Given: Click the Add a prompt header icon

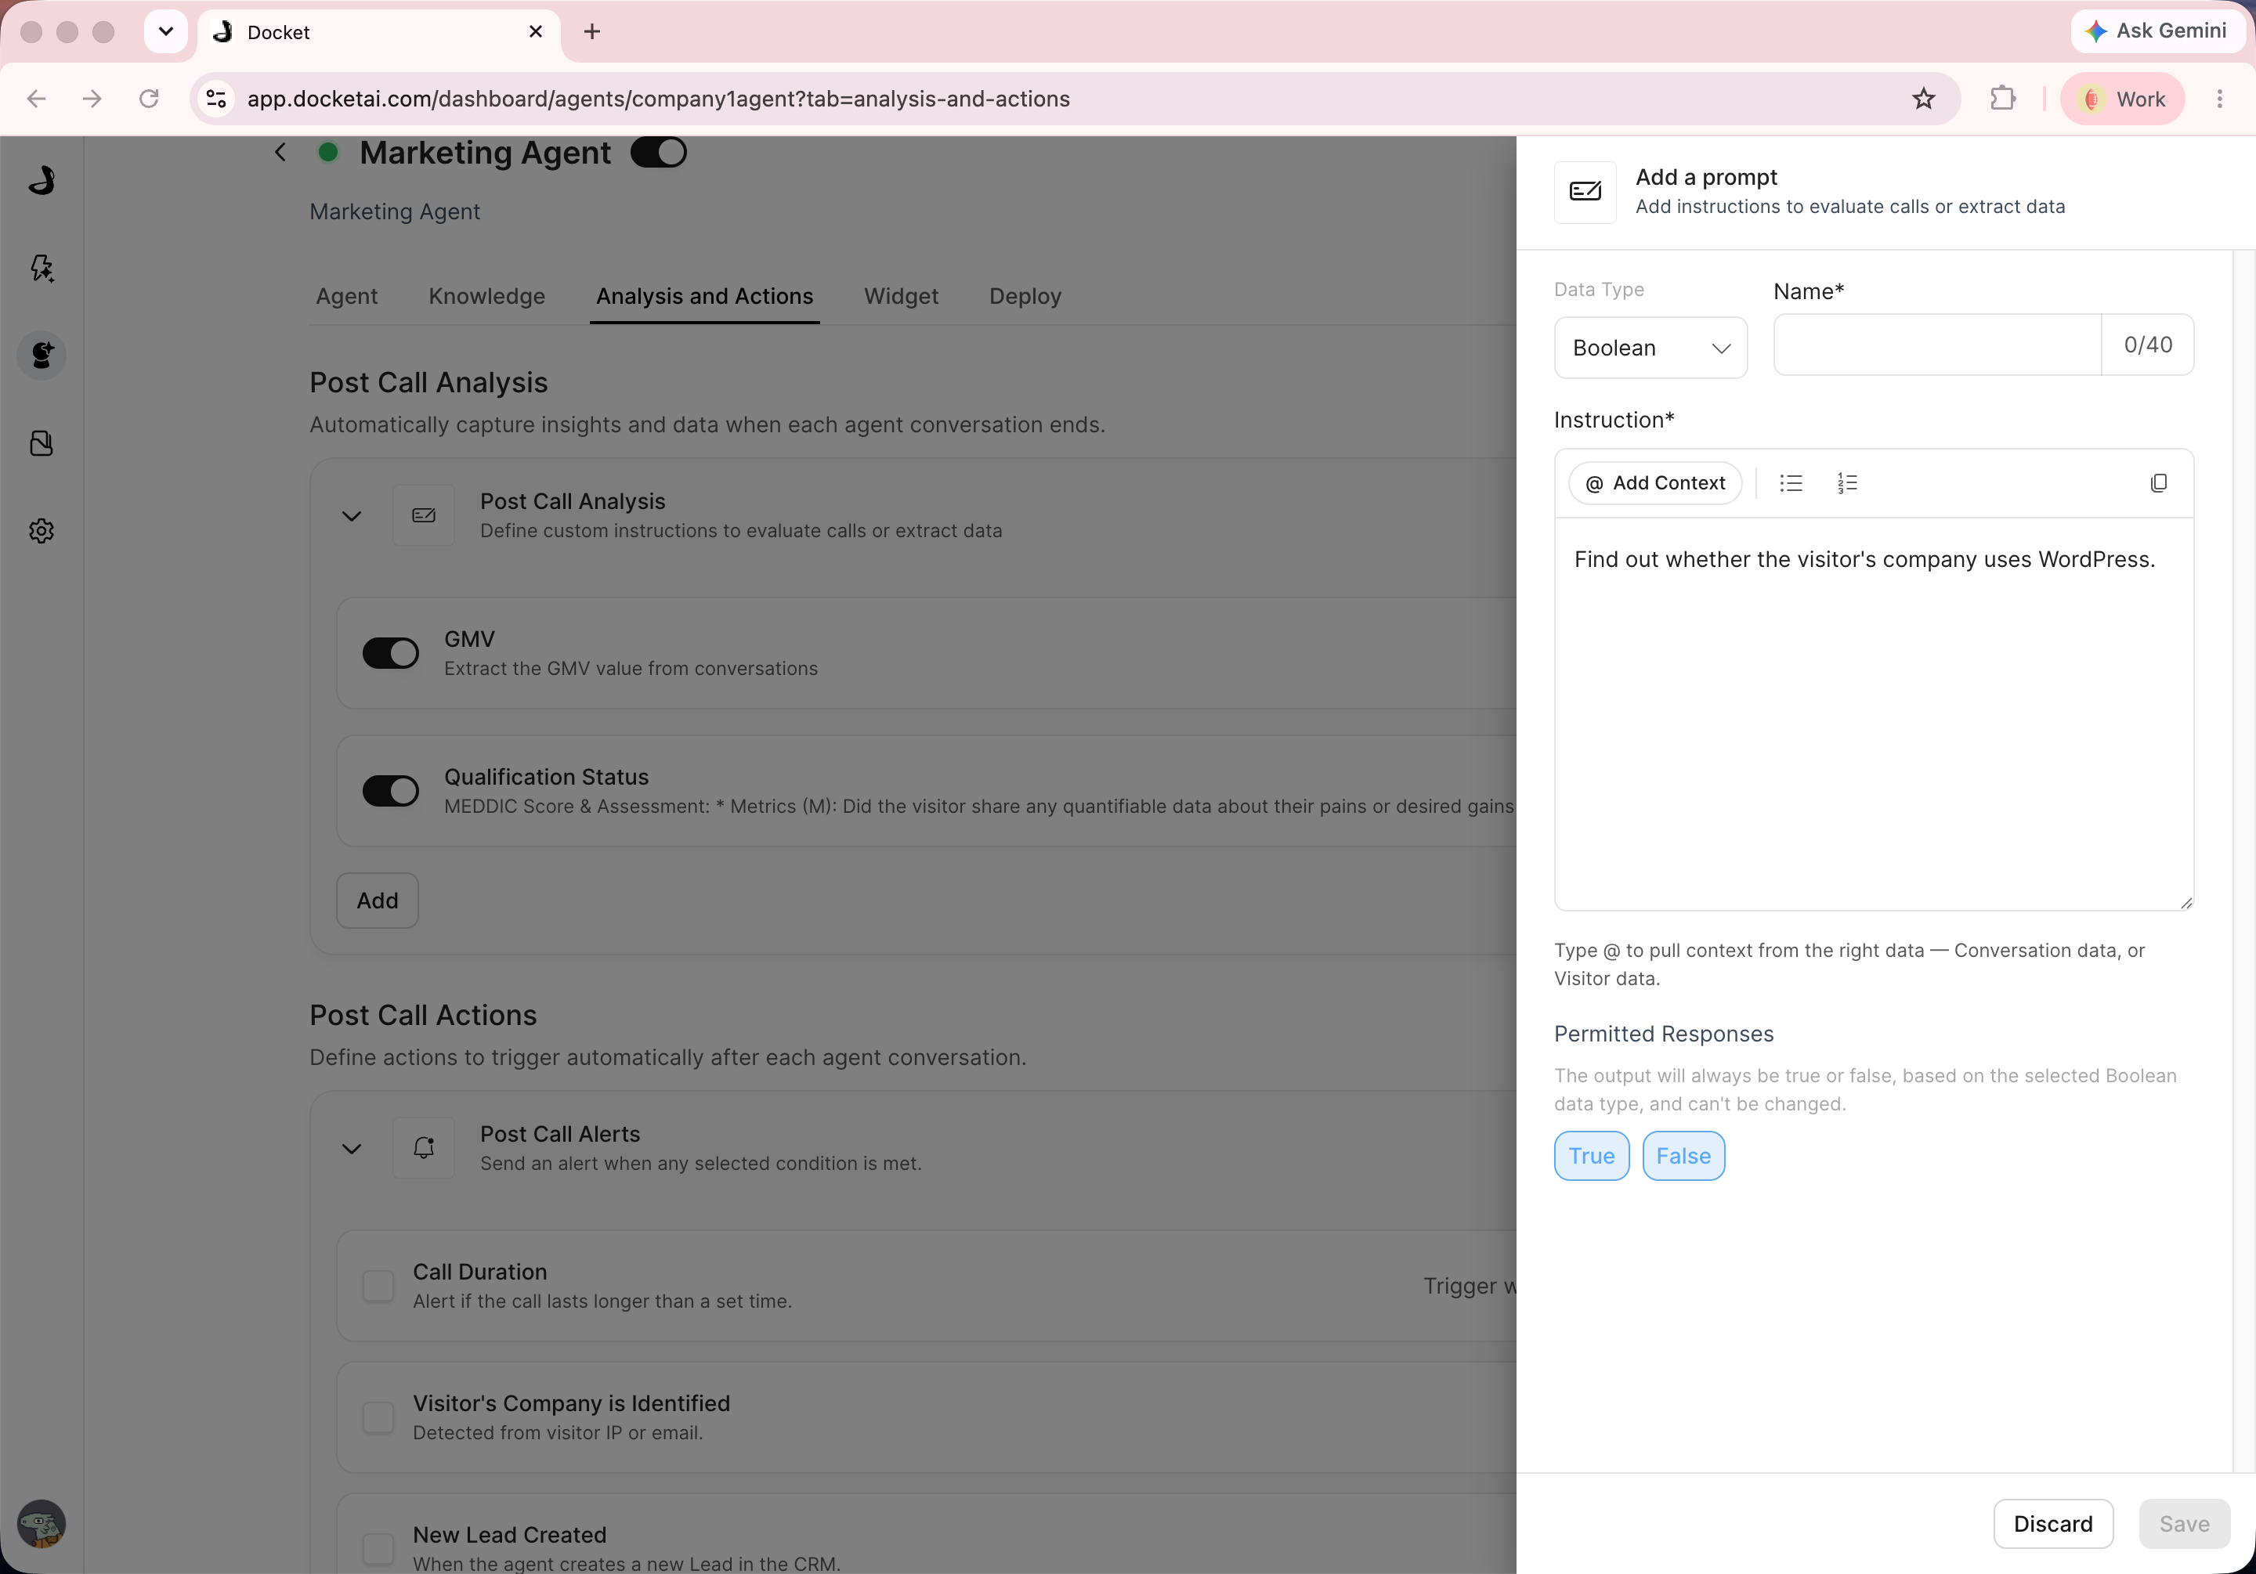Looking at the screenshot, I should [x=1585, y=193].
